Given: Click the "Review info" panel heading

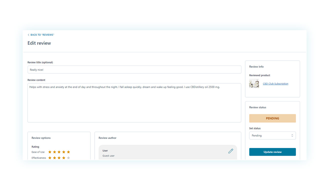Looking at the screenshot, I should pyautogui.click(x=256, y=67).
